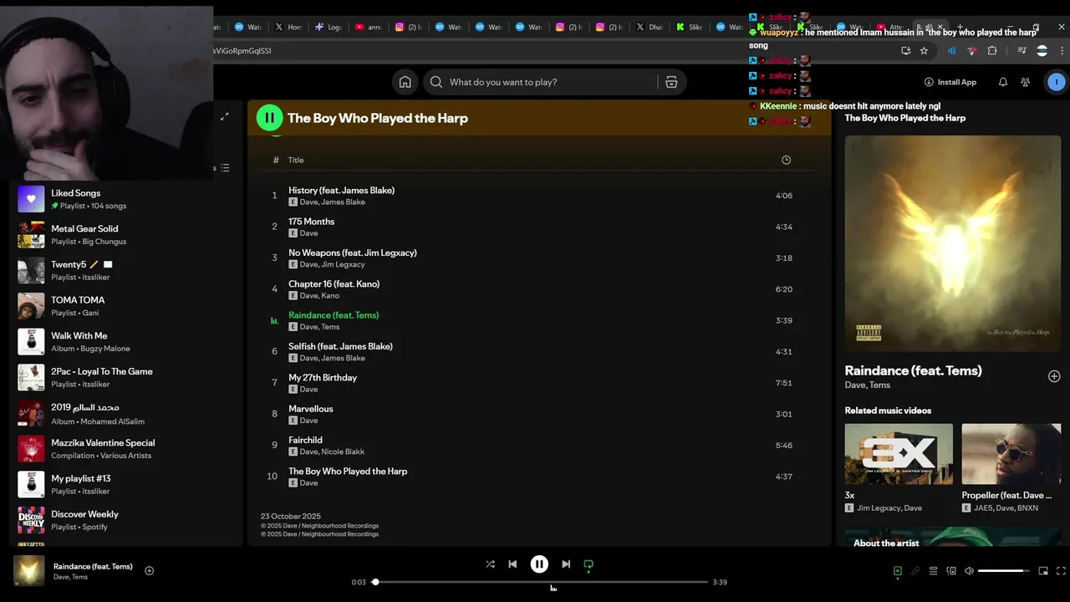Pause playback in bottom player bar

(x=539, y=564)
